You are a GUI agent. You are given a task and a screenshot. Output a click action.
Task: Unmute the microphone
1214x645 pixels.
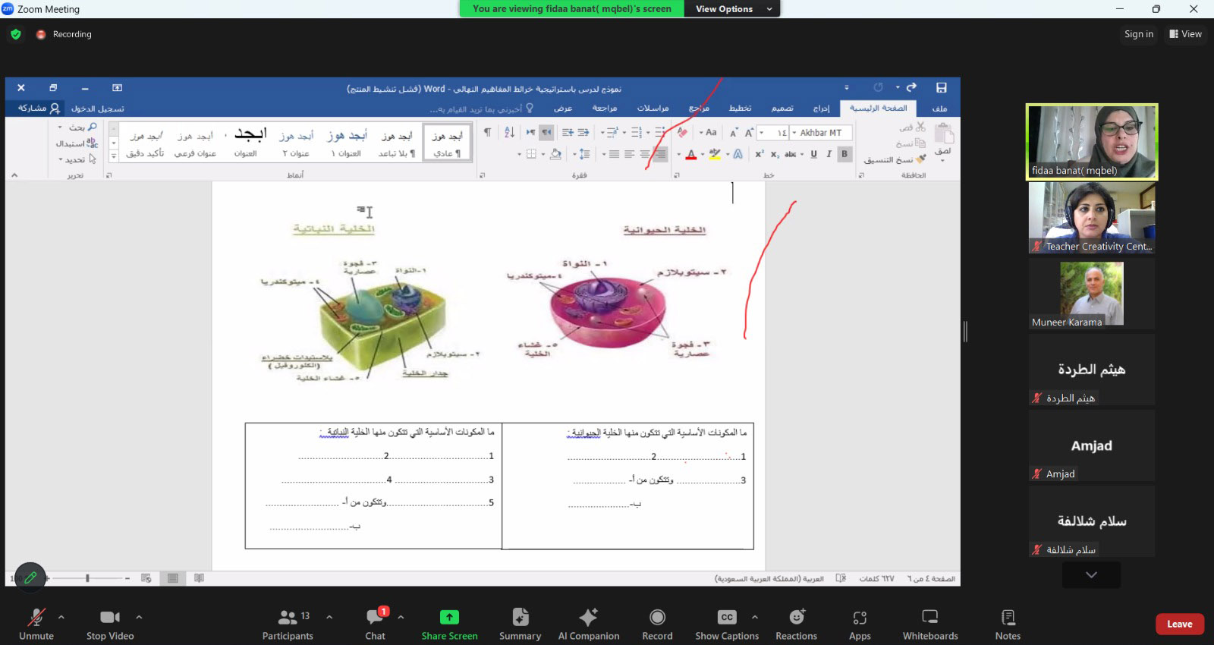[x=36, y=624]
